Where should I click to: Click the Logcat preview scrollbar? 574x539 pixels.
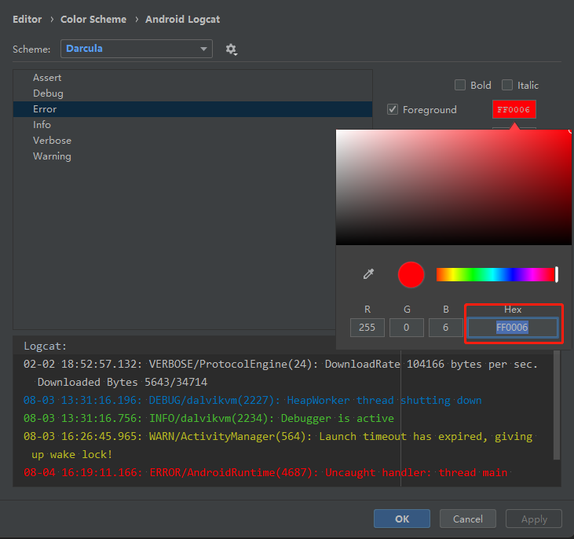(557, 405)
